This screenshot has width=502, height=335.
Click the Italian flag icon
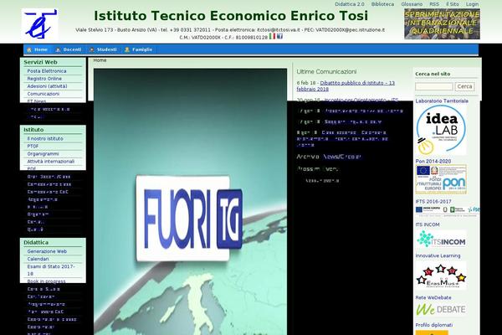(x=272, y=36)
